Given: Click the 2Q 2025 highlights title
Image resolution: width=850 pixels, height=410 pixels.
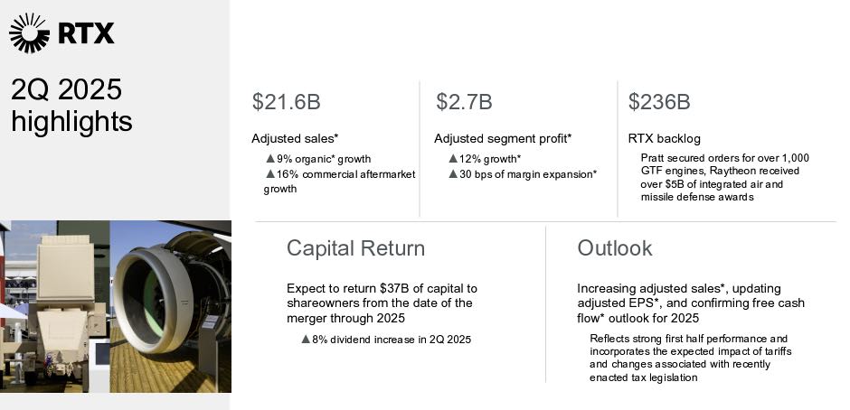Looking at the screenshot, I should [71, 105].
